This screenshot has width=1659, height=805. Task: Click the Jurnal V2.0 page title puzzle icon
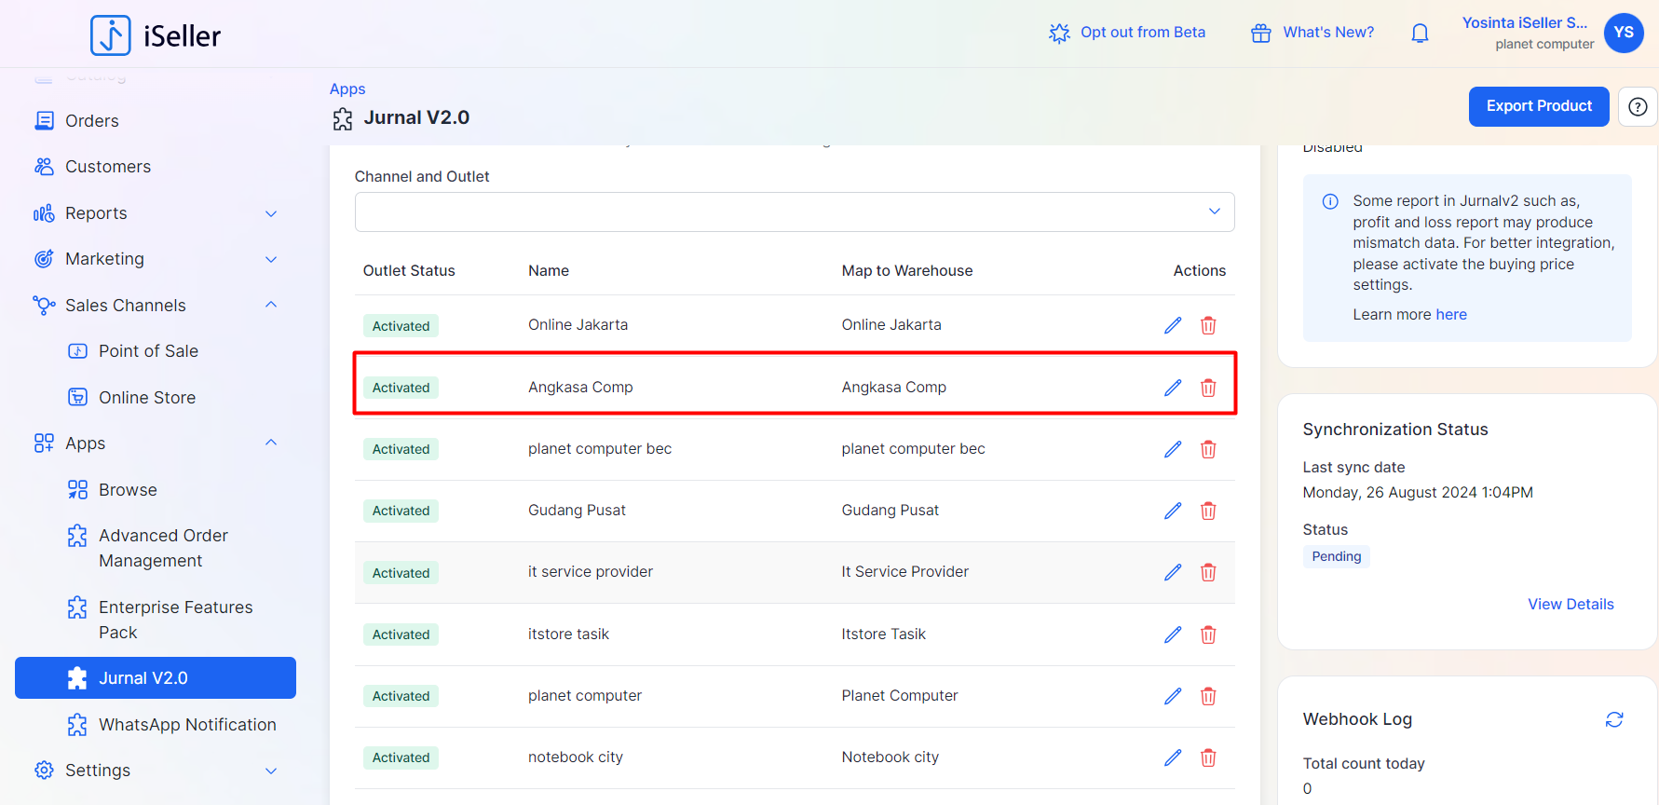(343, 119)
